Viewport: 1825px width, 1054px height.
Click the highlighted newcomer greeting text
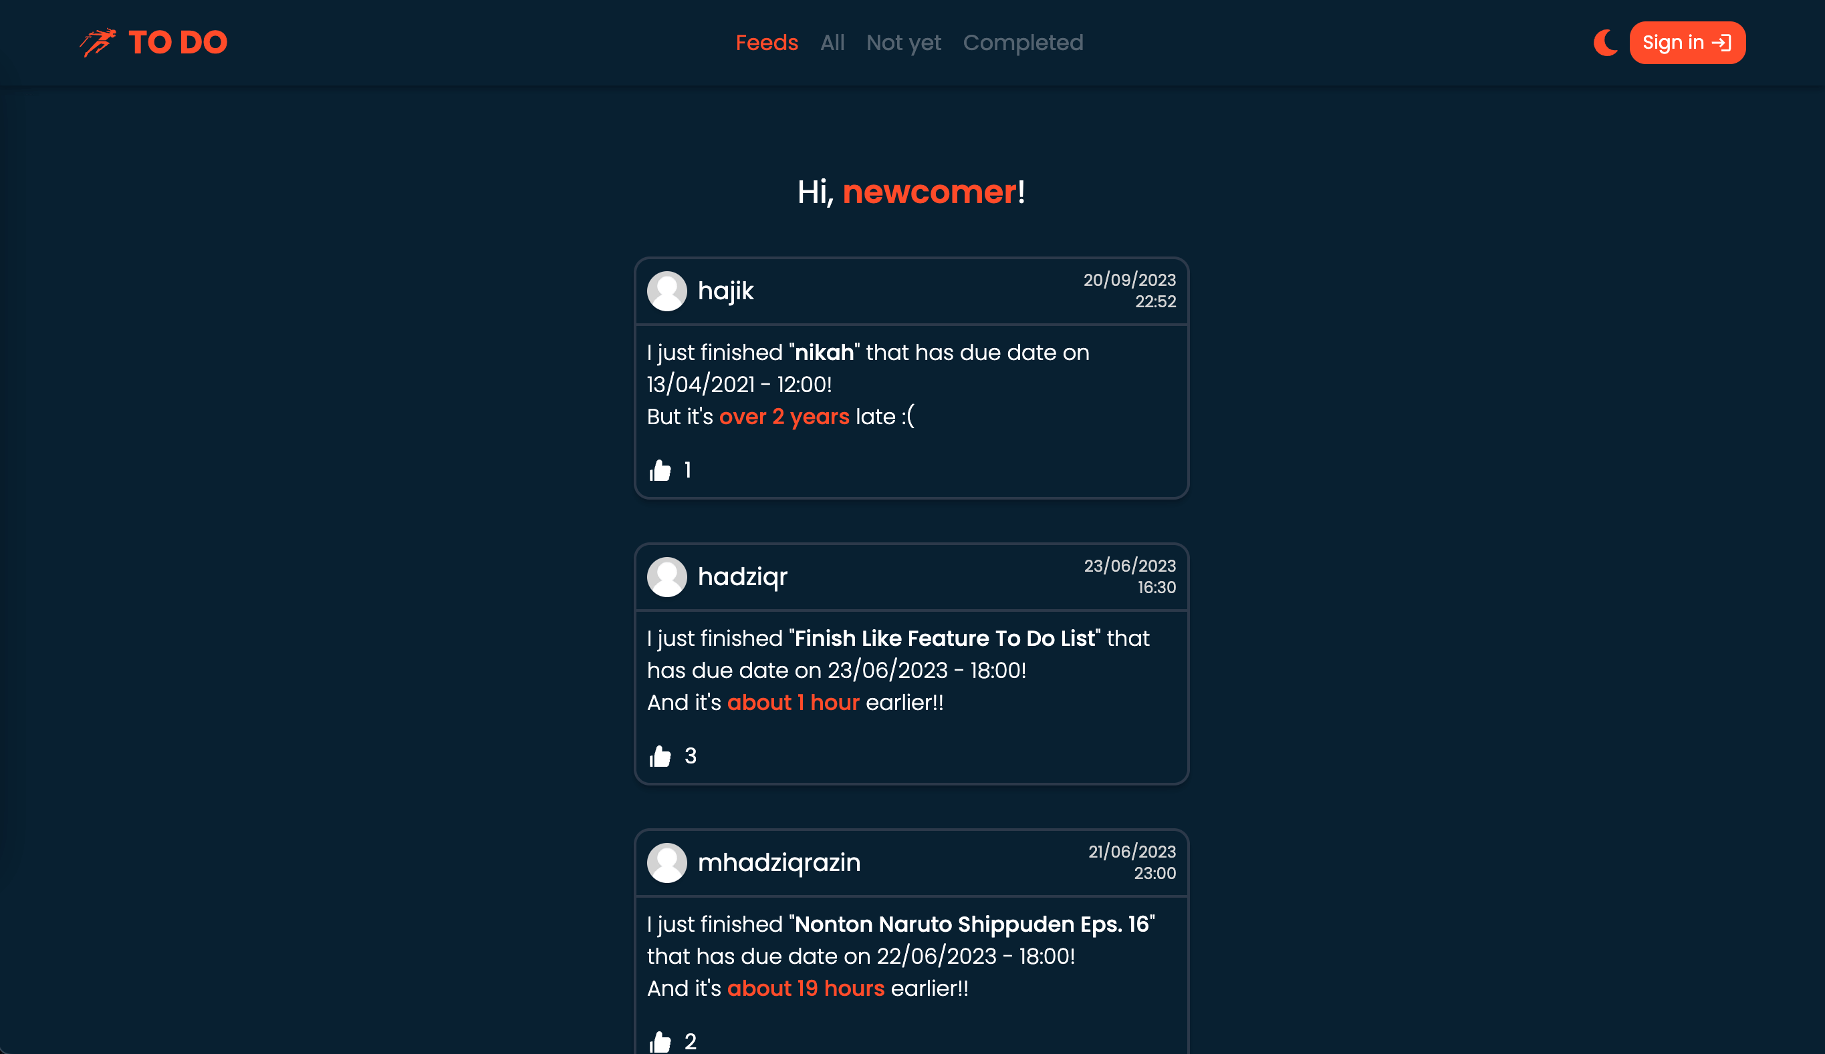coord(929,192)
